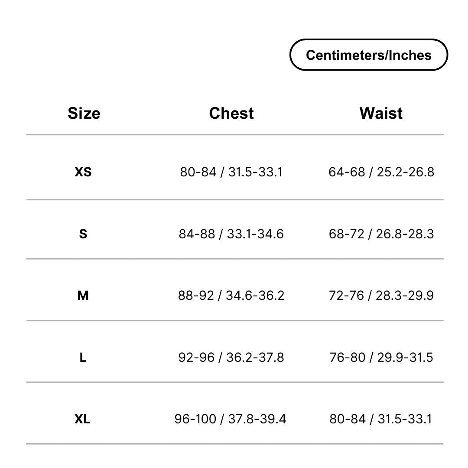Click XS waist value 64-68 / 25.2-26.8
468x468 pixels.
pyautogui.click(x=381, y=172)
